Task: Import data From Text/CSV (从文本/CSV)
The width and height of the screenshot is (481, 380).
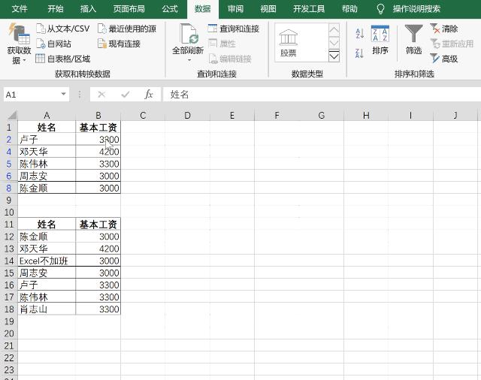Action: point(63,29)
